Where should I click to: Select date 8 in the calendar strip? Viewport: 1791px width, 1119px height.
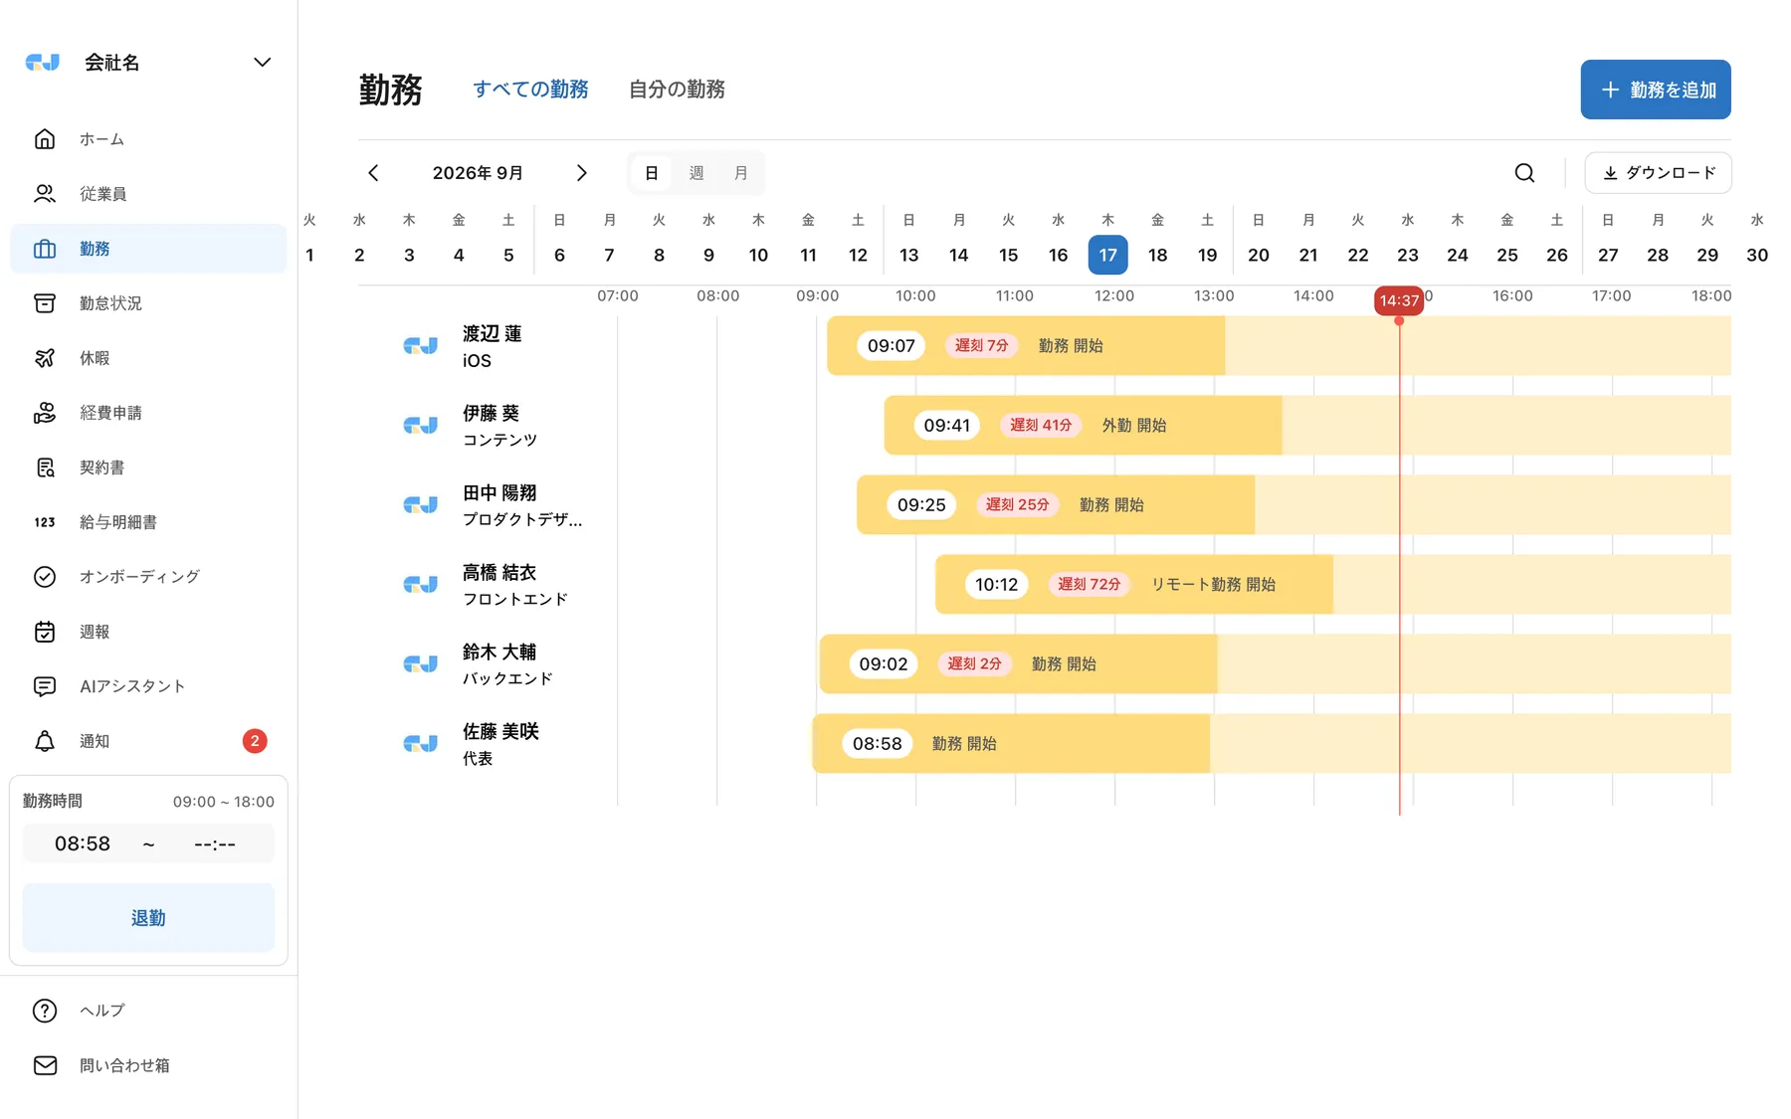click(659, 256)
